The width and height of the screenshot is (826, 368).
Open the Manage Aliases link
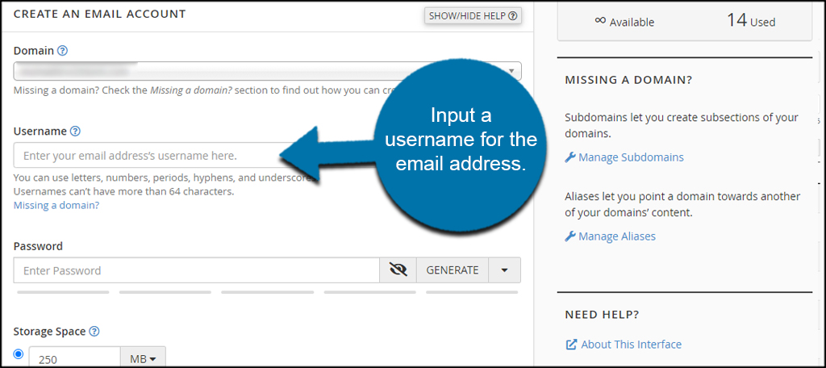click(x=610, y=236)
